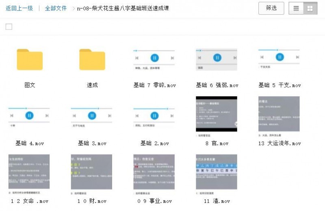Switch to grid view layout
Image resolution: width=325 pixels, height=211 pixels.
pos(310,8)
